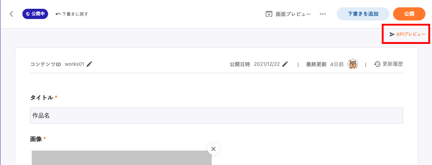Open 更新履歴 update history

click(389, 64)
